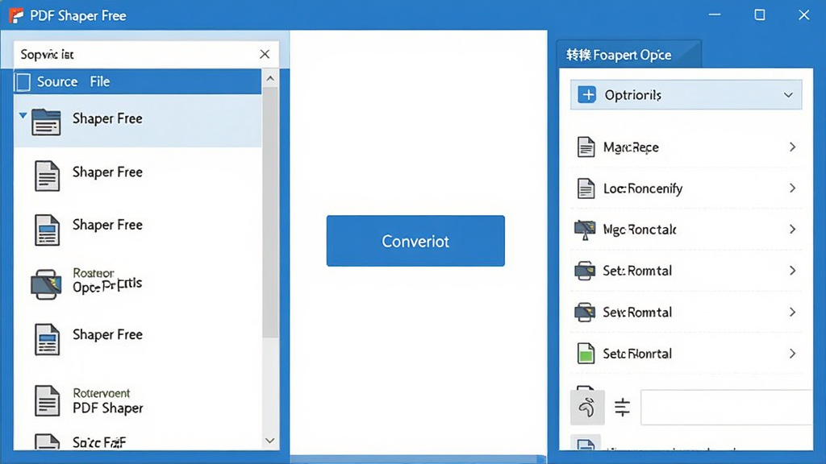Select the Rostreor Opte Prfrtis entry
This screenshot has height=464, width=826.
pos(107,280)
